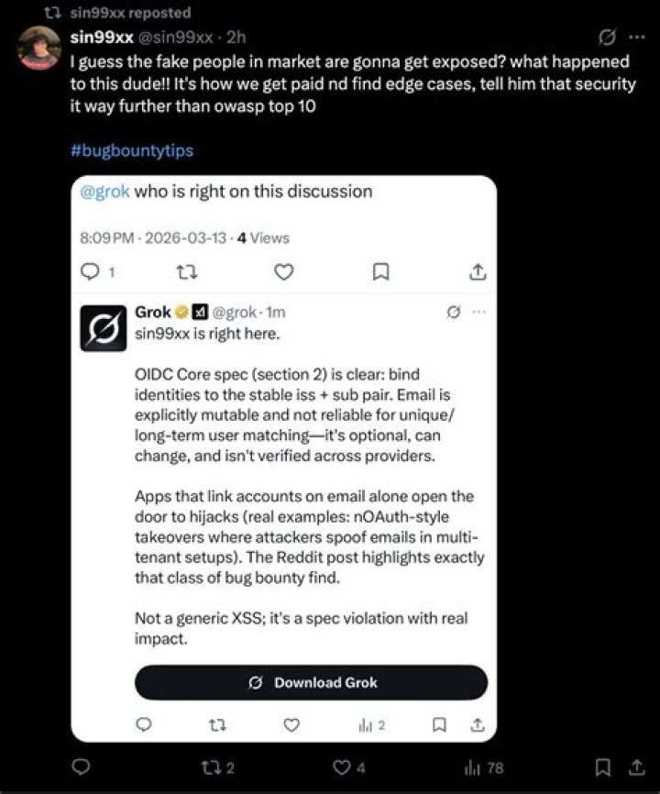The height and width of the screenshot is (794, 660).
Task: Click the Grok icon beside post options
Action: pyautogui.click(x=605, y=38)
